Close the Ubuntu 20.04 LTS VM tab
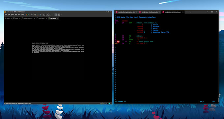 (x=35, y=18)
